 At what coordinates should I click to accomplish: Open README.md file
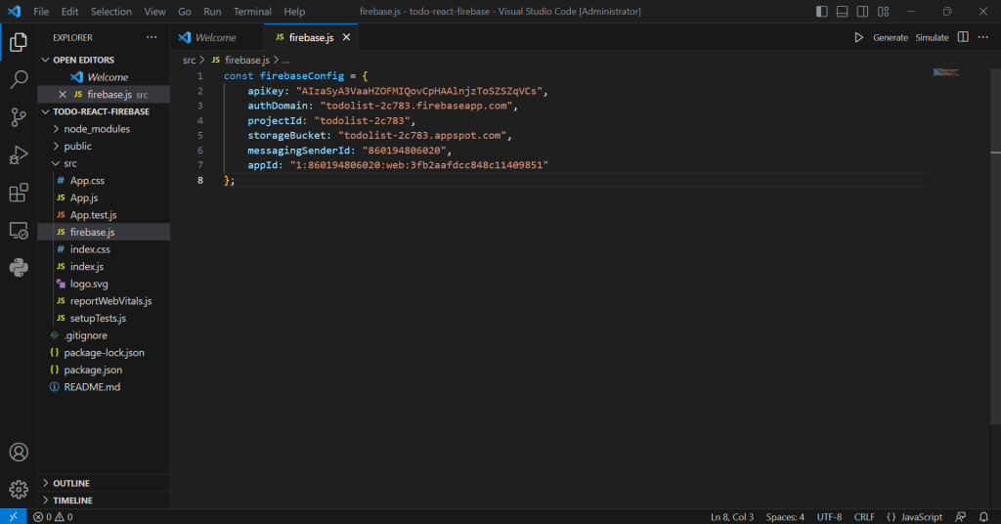(x=104, y=387)
